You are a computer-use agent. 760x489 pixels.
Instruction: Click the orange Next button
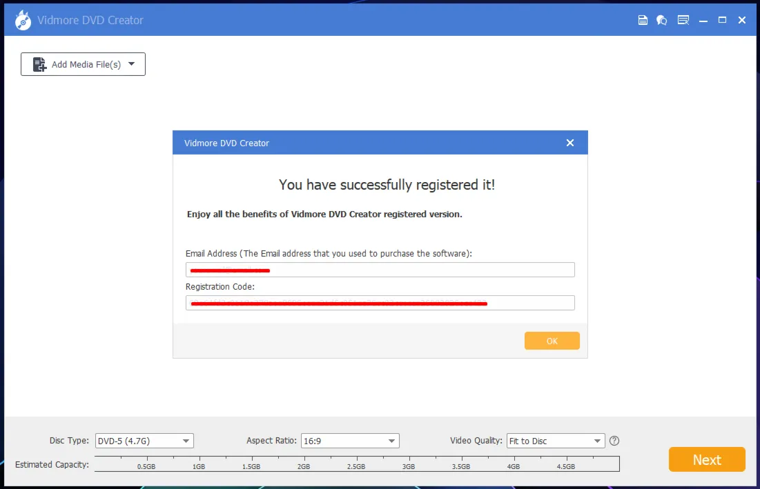(707, 459)
